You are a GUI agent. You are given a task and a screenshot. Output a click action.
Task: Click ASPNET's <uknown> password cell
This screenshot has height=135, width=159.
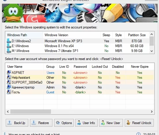pyautogui.click(x=80, y=73)
